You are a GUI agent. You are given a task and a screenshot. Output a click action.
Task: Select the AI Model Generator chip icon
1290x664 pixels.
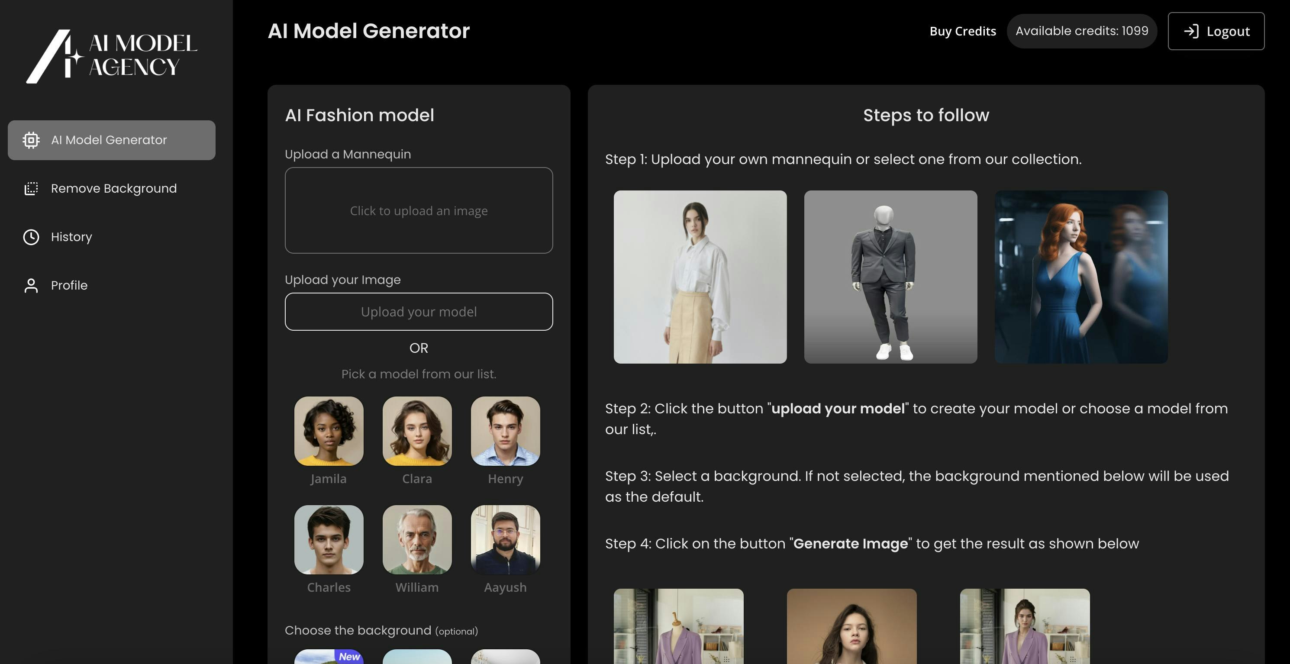(31, 140)
